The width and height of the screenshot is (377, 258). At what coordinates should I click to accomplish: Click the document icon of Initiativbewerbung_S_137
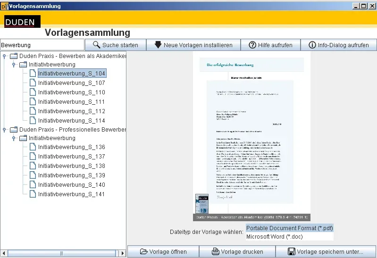33,156
